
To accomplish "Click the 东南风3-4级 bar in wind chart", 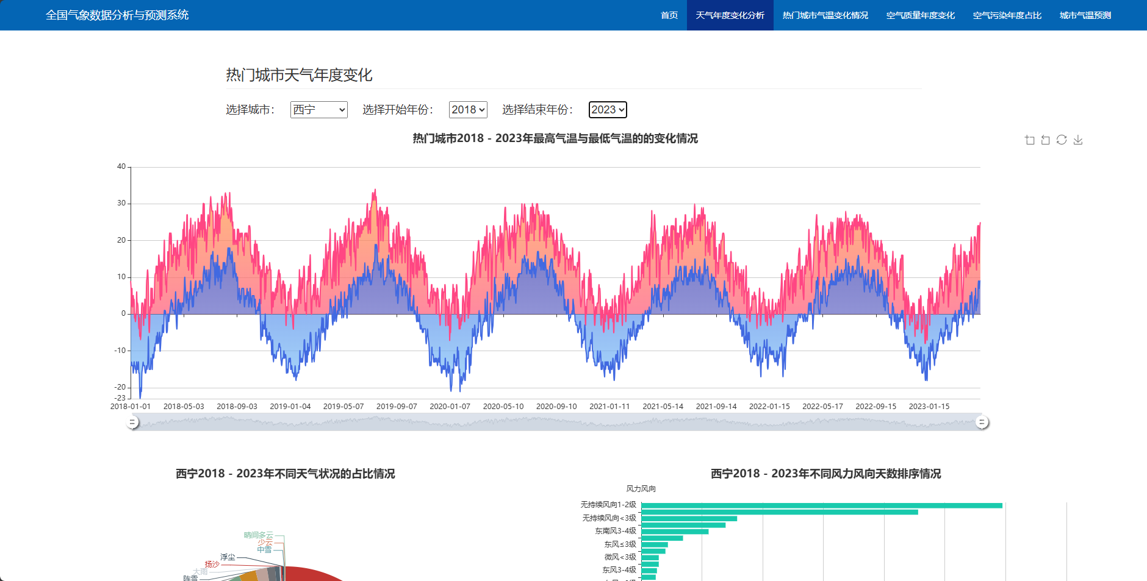I will (x=675, y=532).
